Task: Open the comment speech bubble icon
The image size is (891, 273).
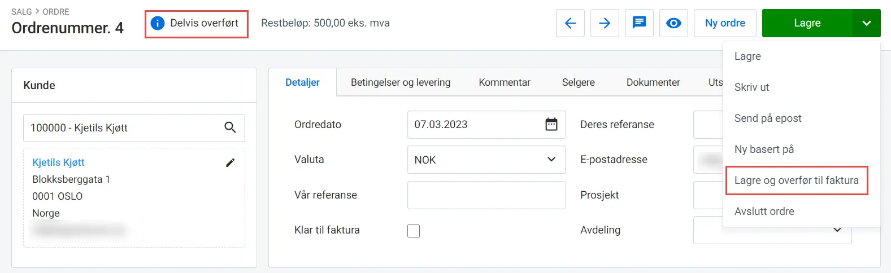Action: coord(639,23)
